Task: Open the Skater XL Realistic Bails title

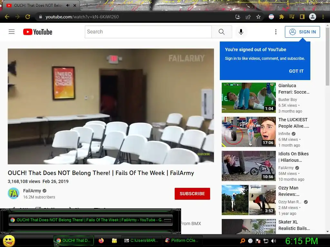Action: (294, 225)
